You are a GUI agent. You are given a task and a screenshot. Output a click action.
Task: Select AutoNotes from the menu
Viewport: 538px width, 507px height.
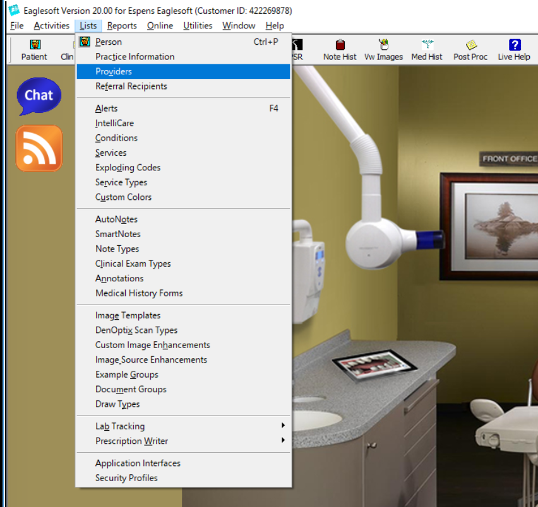tap(183, 219)
